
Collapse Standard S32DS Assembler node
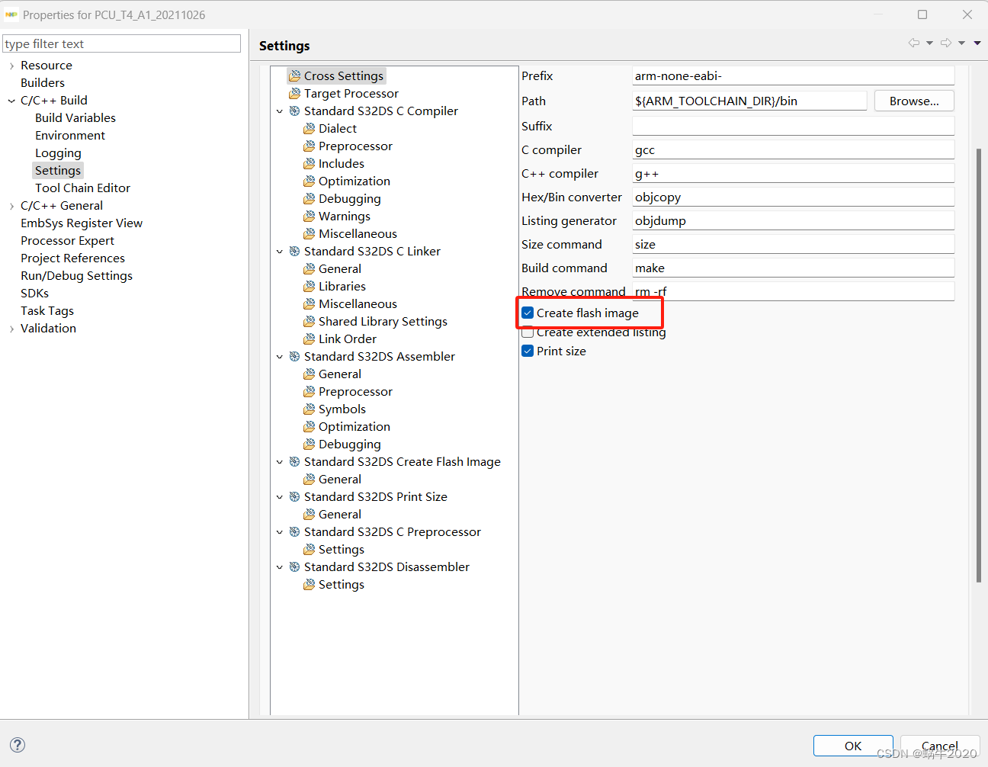pos(280,357)
